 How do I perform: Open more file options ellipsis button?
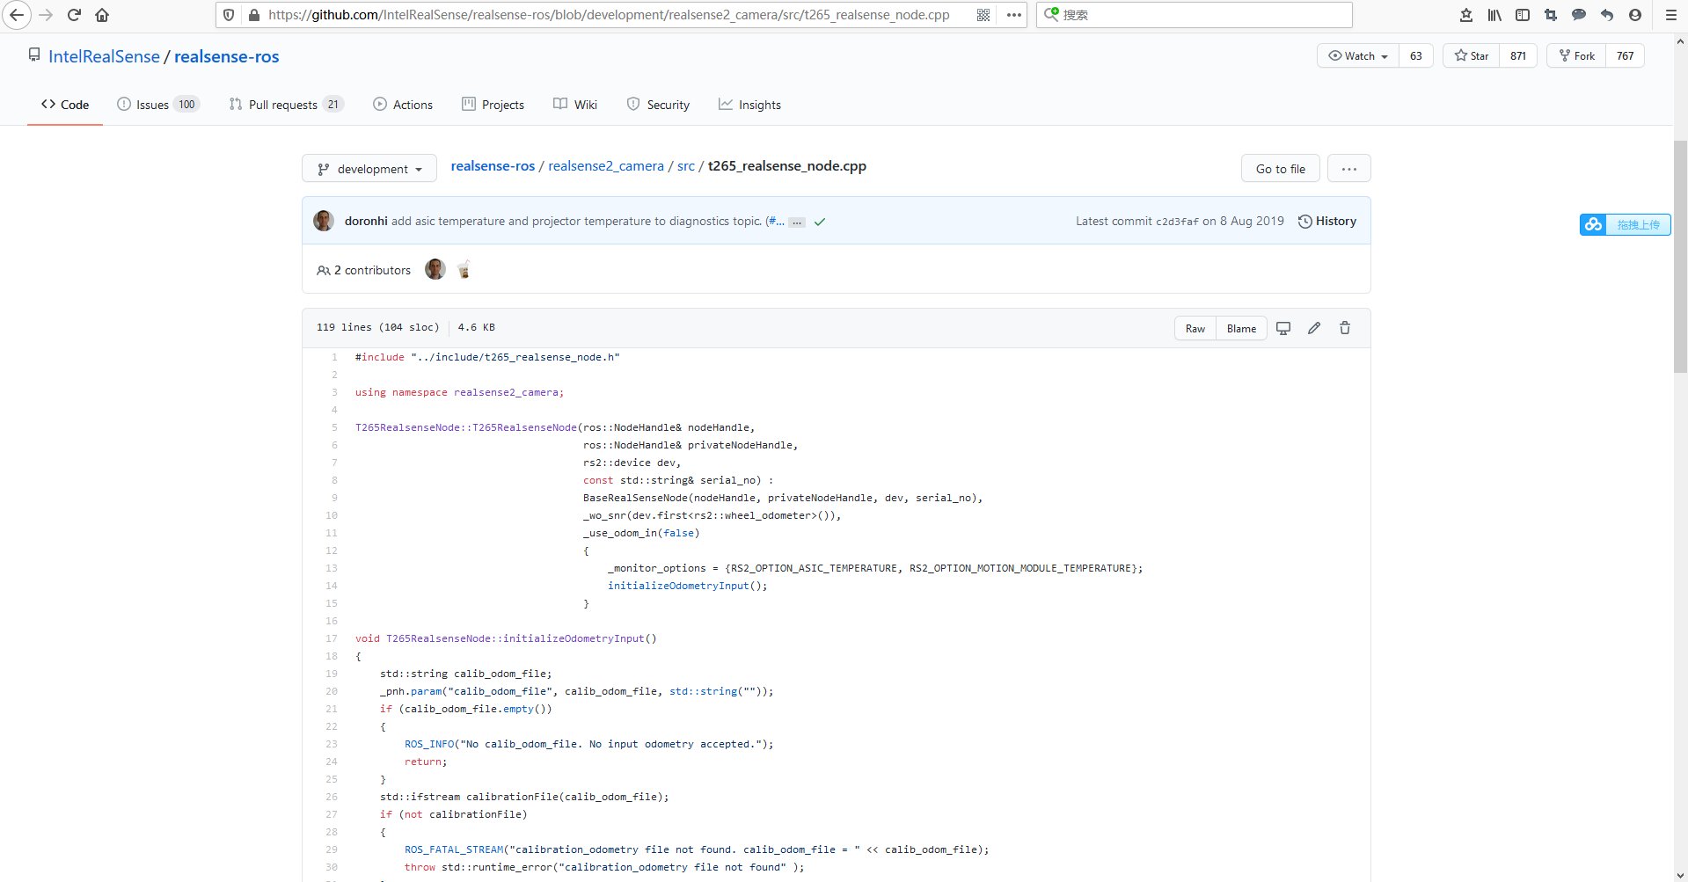1349,169
